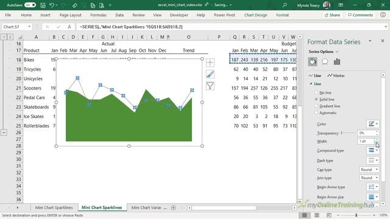Screen dimensions: 390x219
Task: Open the Search magnifier in title bar
Action: tap(285, 5)
